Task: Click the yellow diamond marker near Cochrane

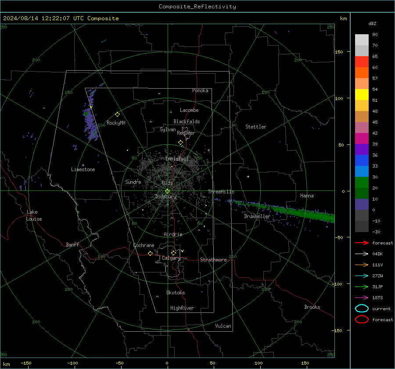Action: 151,253
